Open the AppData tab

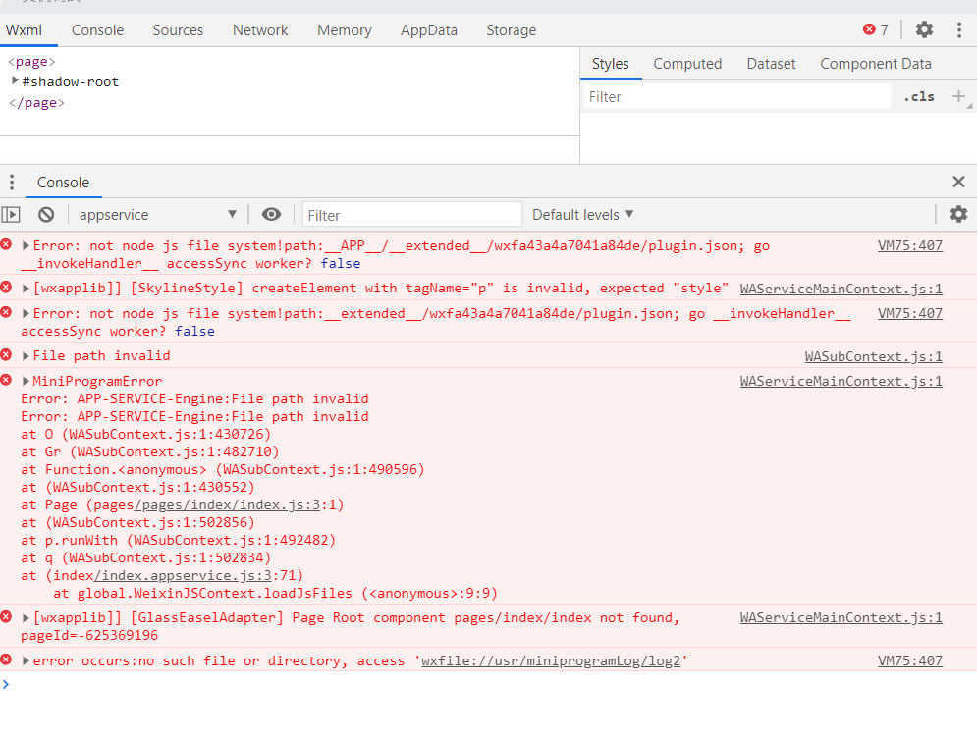[429, 29]
